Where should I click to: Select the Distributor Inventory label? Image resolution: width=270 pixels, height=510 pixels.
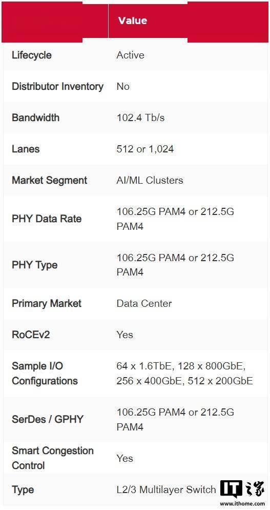click(x=57, y=86)
